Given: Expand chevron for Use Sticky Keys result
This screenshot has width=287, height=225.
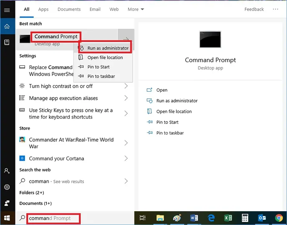Looking at the screenshot, I should [126, 113].
